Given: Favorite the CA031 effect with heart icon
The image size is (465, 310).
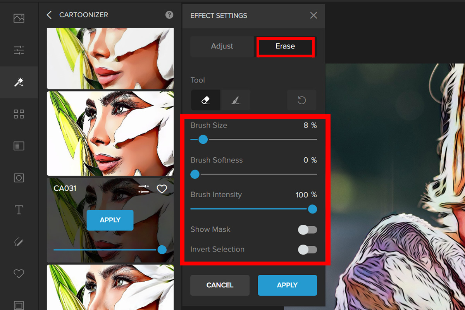Looking at the screenshot, I should pos(162,189).
